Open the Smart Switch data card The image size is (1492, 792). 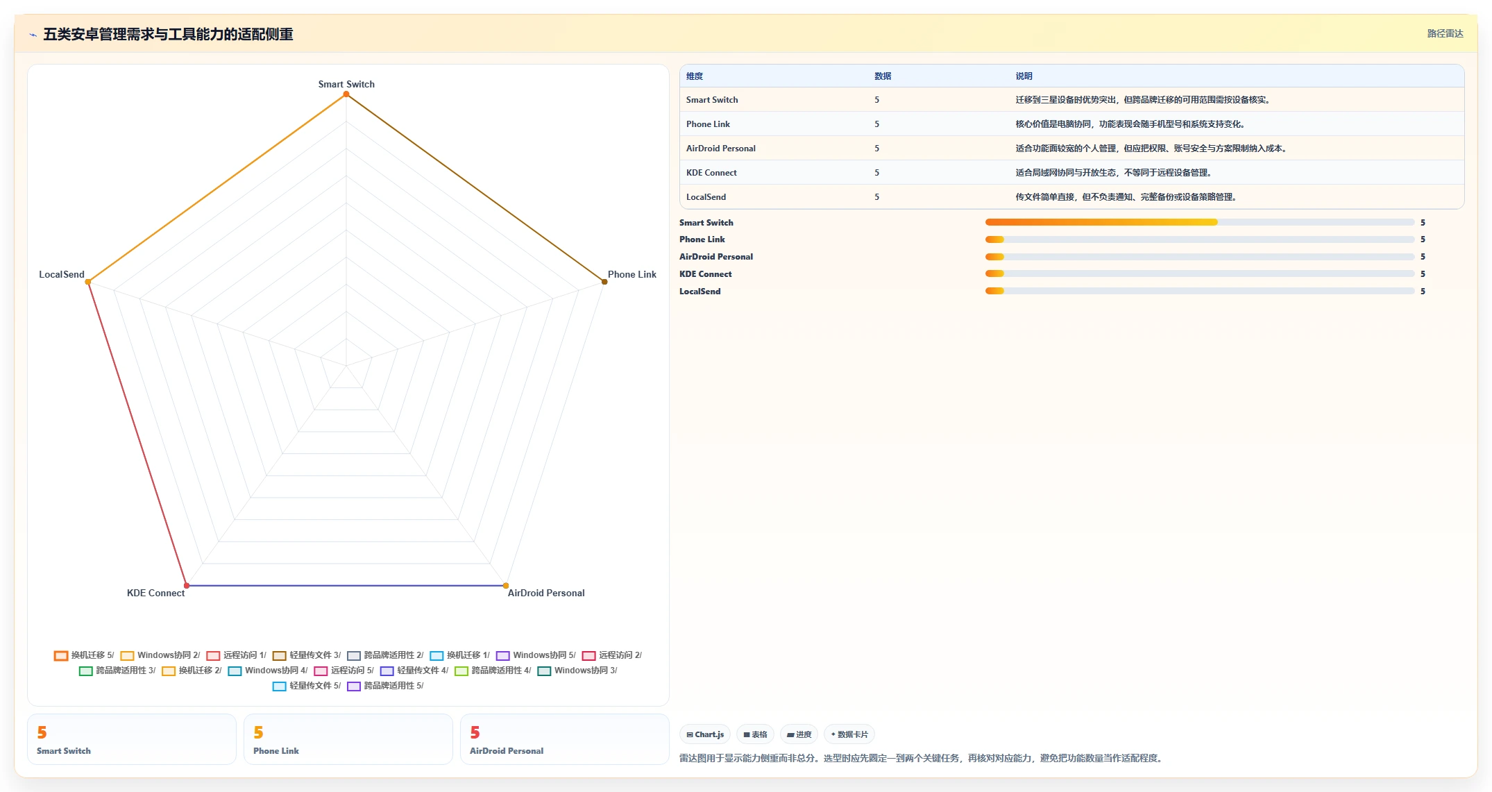(x=132, y=739)
